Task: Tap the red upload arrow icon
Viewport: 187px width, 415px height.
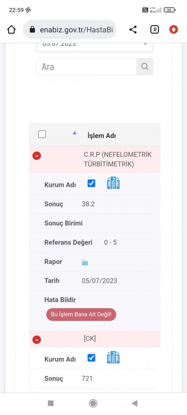Action: (173, 29)
